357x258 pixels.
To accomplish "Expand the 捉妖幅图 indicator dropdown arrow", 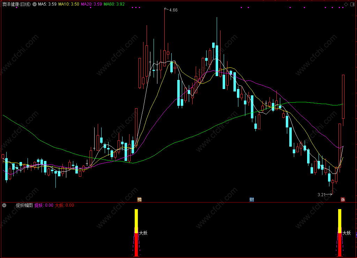I will 4,205.
